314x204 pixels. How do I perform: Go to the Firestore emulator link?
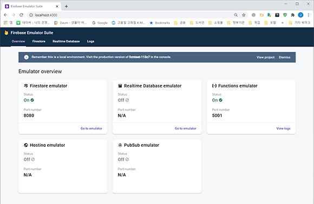[x=91, y=128]
